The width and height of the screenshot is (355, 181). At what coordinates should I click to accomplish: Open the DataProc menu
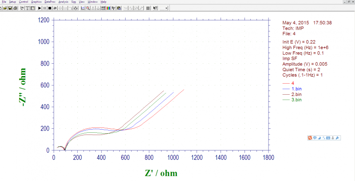(x=50, y=2)
